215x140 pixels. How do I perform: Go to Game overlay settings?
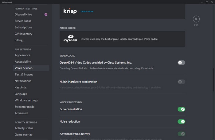31,134
